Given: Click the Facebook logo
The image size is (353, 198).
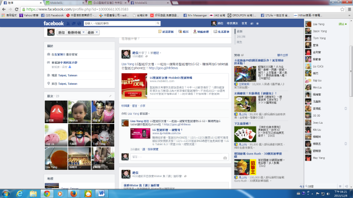Looking at the screenshot, I should [x=54, y=23].
